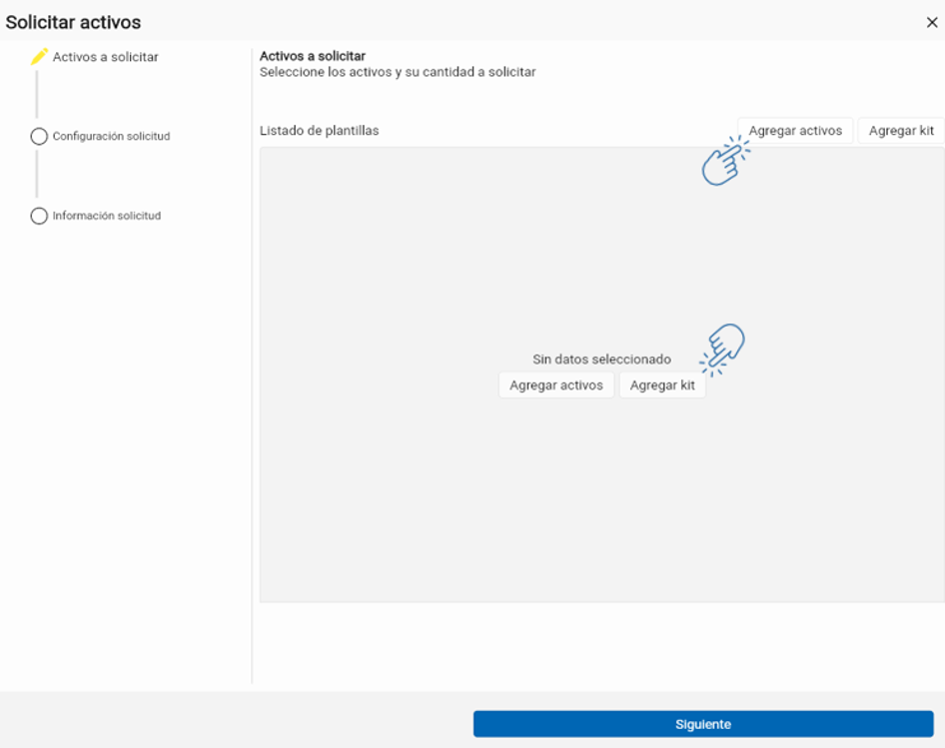Click the Solicitar activos dialog title
The width and height of the screenshot is (945, 748).
point(73,22)
